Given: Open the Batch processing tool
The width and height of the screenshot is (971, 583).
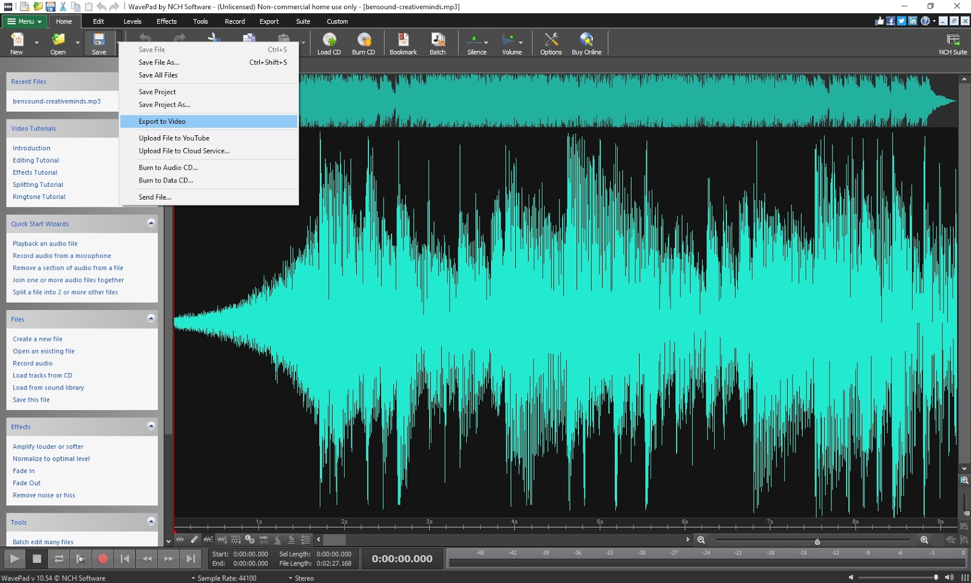Looking at the screenshot, I should click(x=438, y=42).
